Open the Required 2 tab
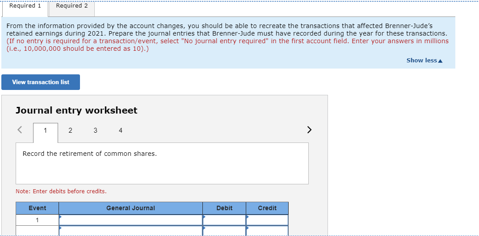Image resolution: width=479 pixels, height=236 pixels. pos(72,9)
